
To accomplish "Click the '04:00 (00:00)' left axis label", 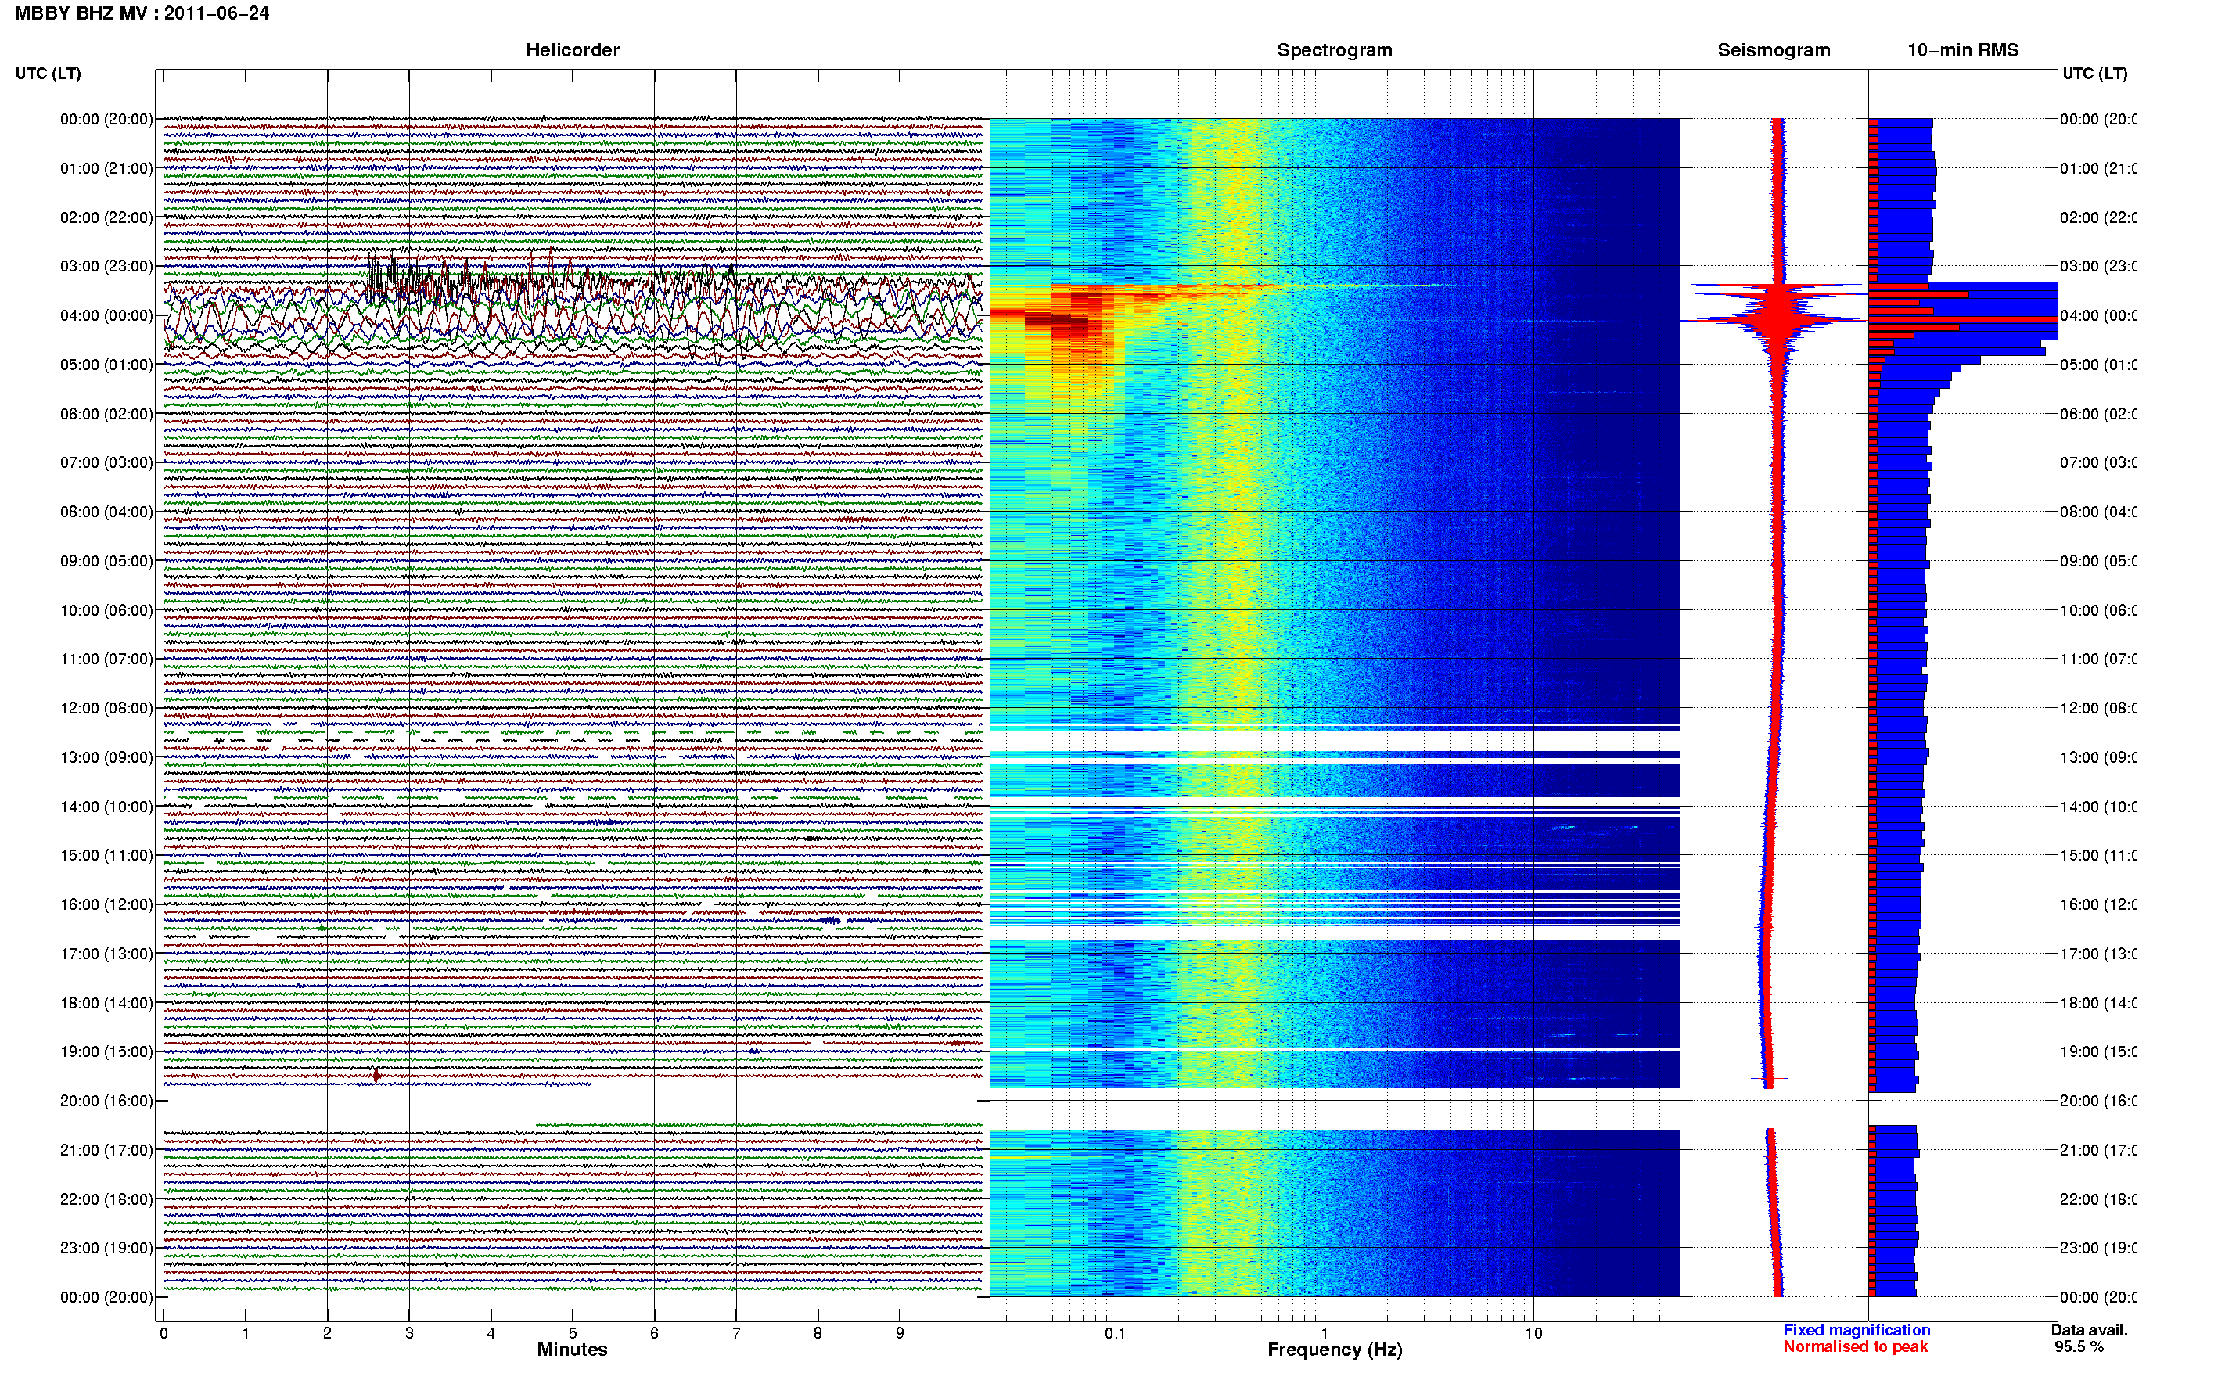I will [x=106, y=315].
